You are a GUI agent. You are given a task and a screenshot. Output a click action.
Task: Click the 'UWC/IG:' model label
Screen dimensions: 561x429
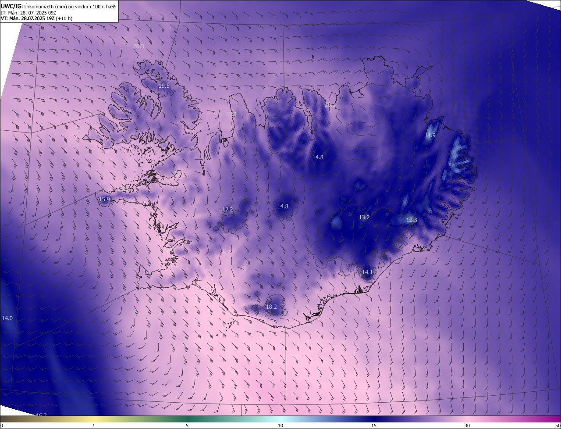click(12, 6)
